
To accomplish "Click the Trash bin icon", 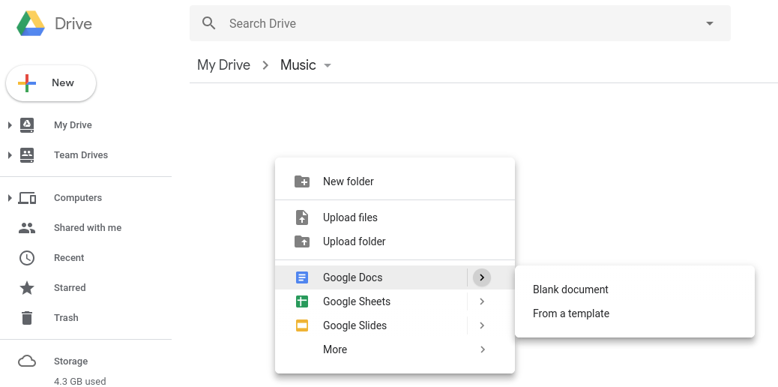I will (x=27, y=317).
